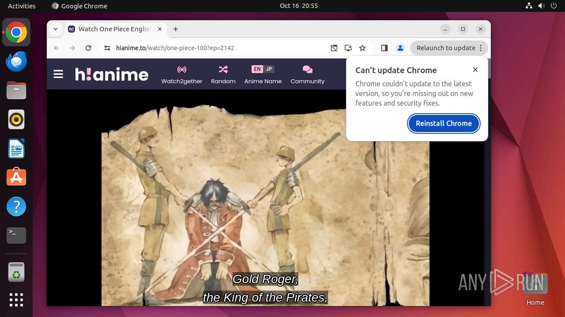565x317 pixels.
Task: Close the Watch One Piece tab
Action: [160, 29]
